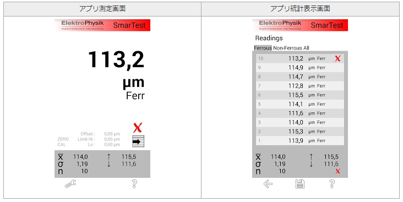Select the All readings tab
The height and width of the screenshot is (202, 403).
click(306, 48)
